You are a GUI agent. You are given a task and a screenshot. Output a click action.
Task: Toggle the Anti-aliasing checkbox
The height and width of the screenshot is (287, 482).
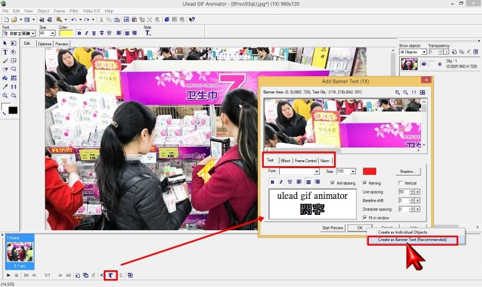333,183
